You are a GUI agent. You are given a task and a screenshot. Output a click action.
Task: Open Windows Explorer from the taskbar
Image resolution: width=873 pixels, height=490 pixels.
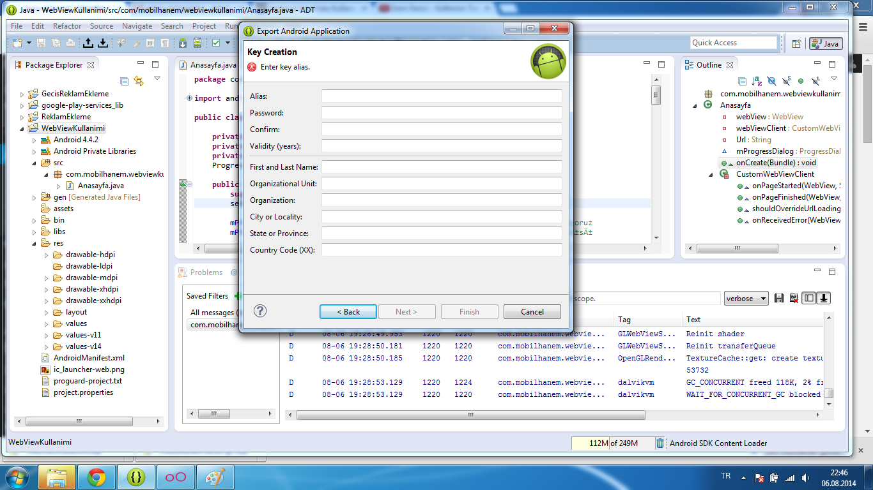[57, 477]
